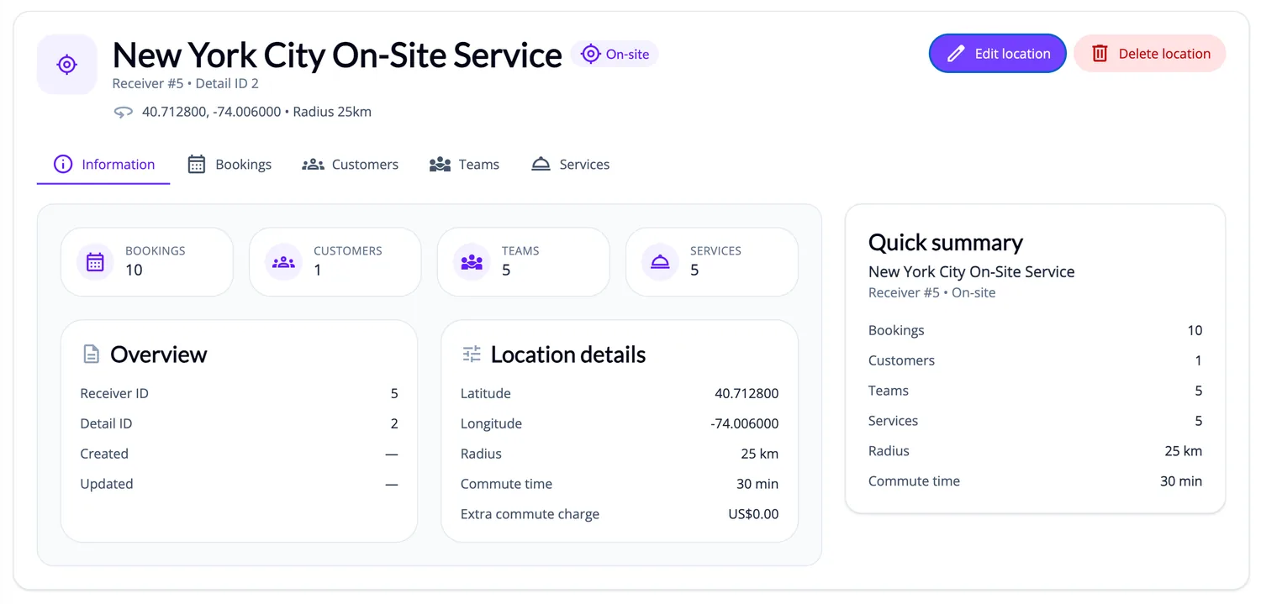This screenshot has width=1261, height=604.
Task: Click the Customers row in Quick summary
Action: [x=1036, y=360]
